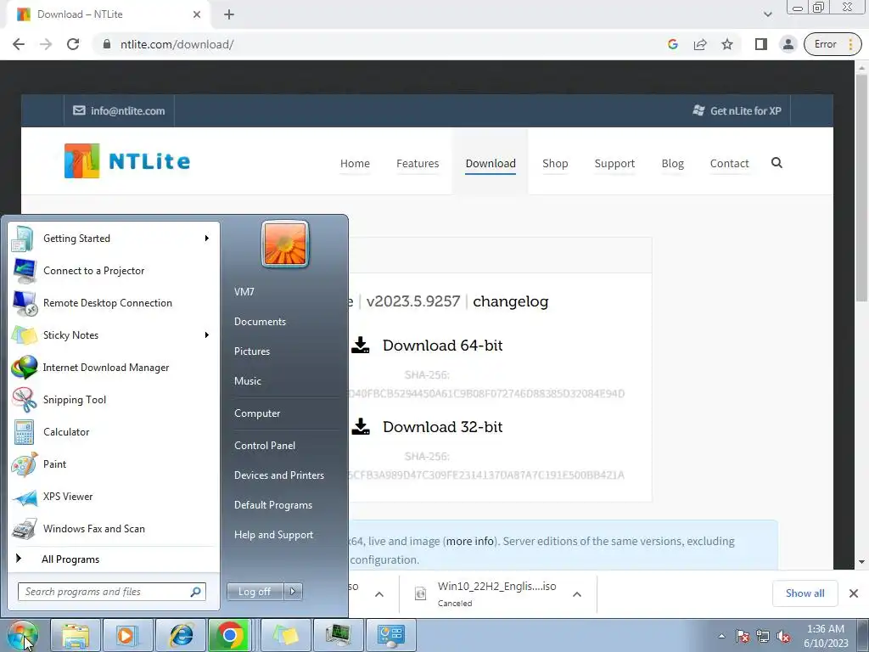This screenshot has width=869, height=652.
Task: Click the address bar URL
Action: (177, 44)
